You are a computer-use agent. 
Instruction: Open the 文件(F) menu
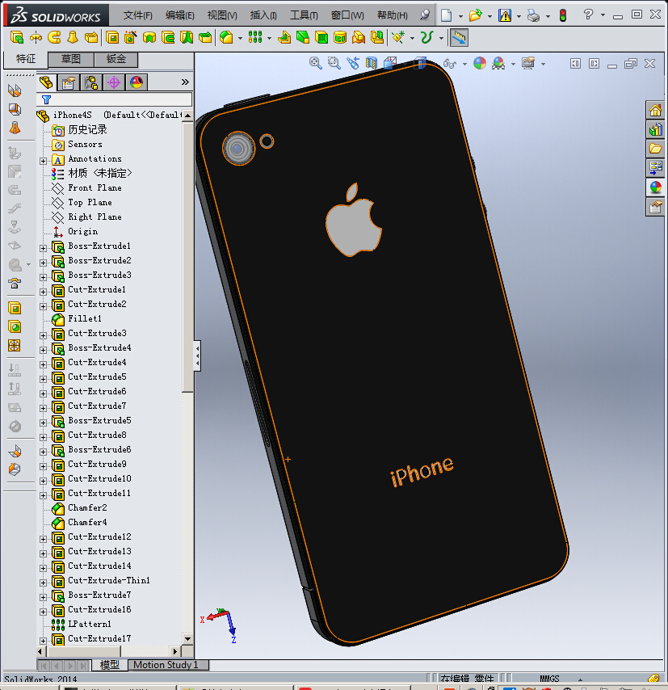point(138,15)
